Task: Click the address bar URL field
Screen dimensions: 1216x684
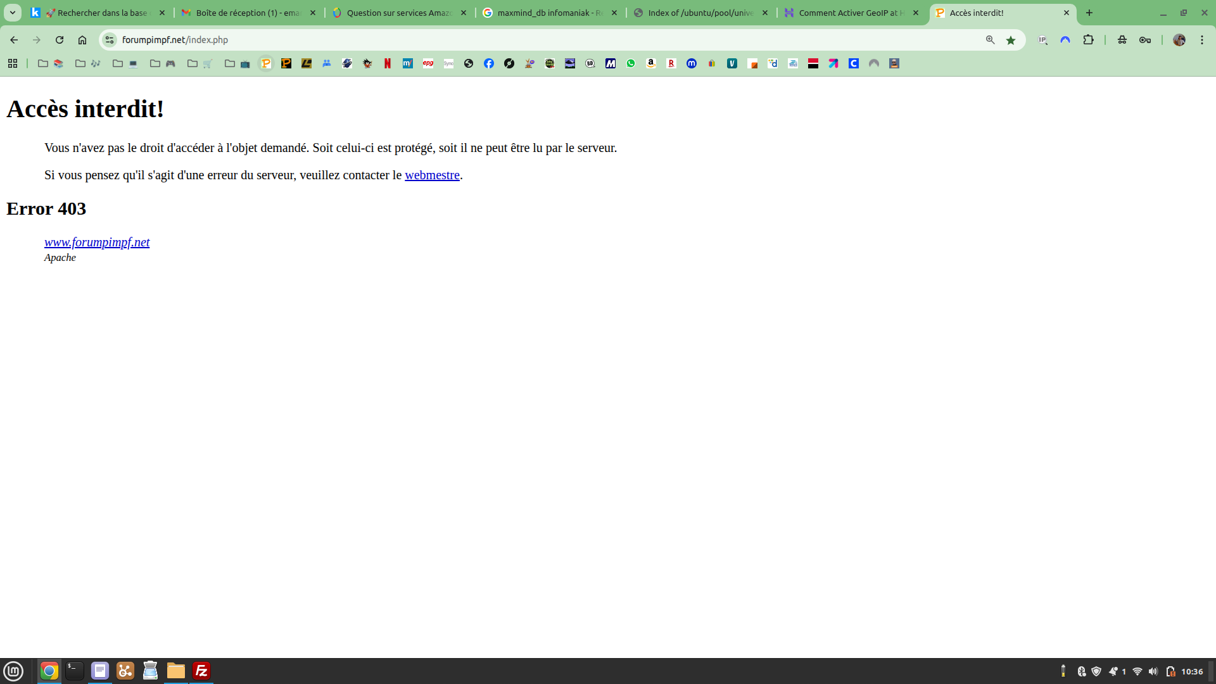Action: (x=507, y=40)
